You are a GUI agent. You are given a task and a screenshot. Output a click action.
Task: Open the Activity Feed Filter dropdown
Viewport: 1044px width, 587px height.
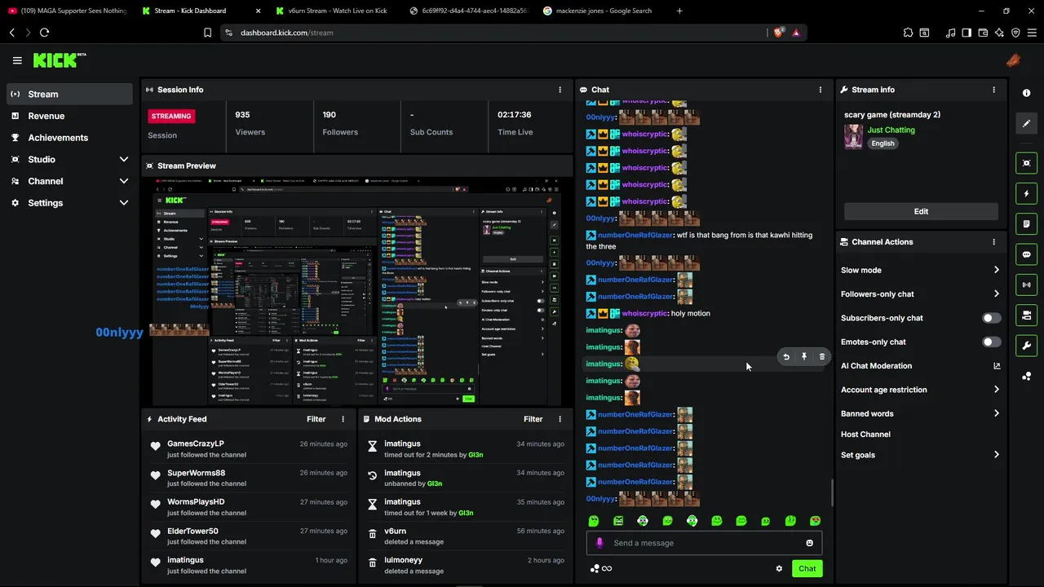[x=316, y=419]
